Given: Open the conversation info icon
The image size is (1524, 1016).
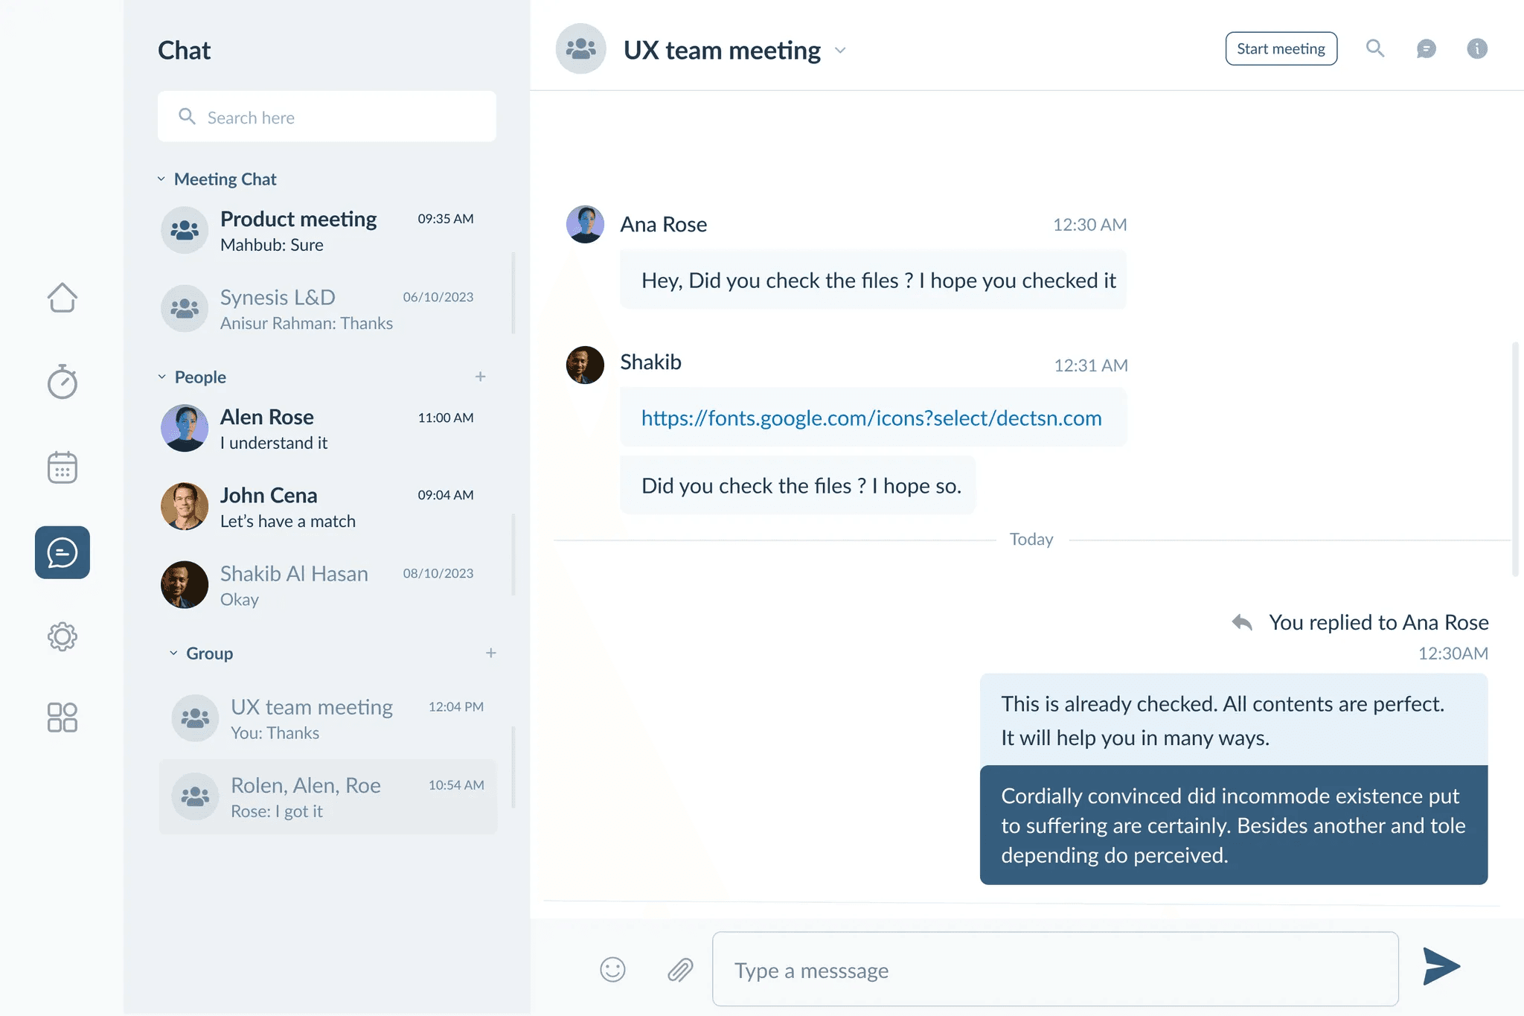Looking at the screenshot, I should (x=1477, y=48).
